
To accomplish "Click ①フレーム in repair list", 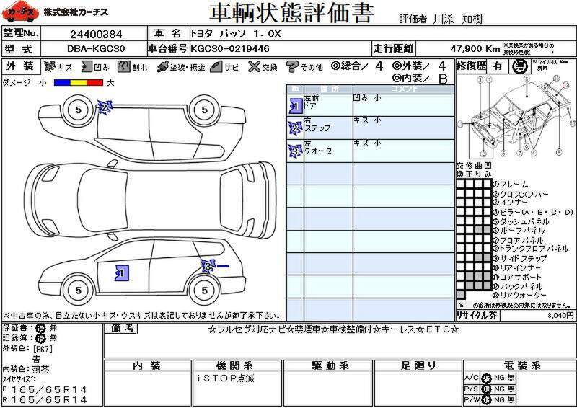I will pos(511,185).
